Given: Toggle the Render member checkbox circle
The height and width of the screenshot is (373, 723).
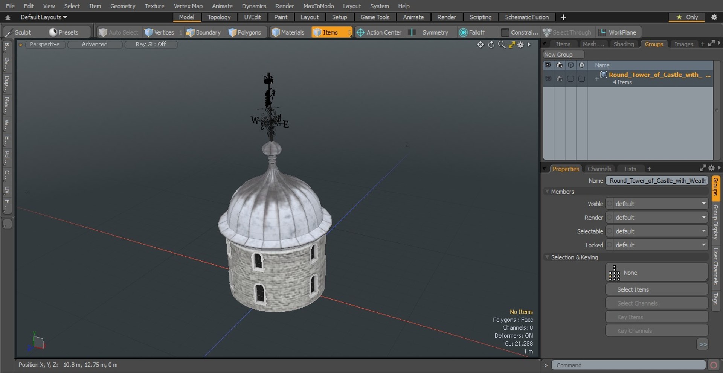Looking at the screenshot, I should pos(609,218).
